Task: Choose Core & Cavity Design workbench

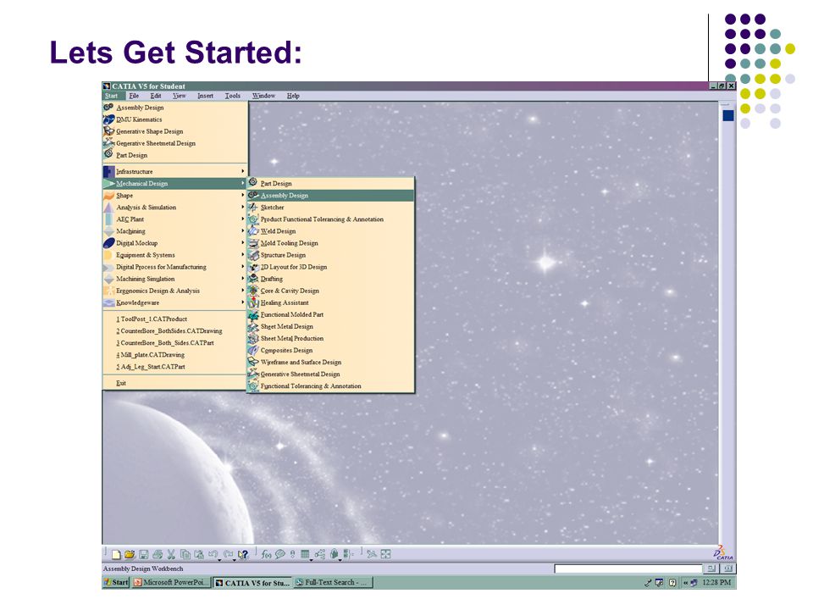Action: (x=331, y=291)
